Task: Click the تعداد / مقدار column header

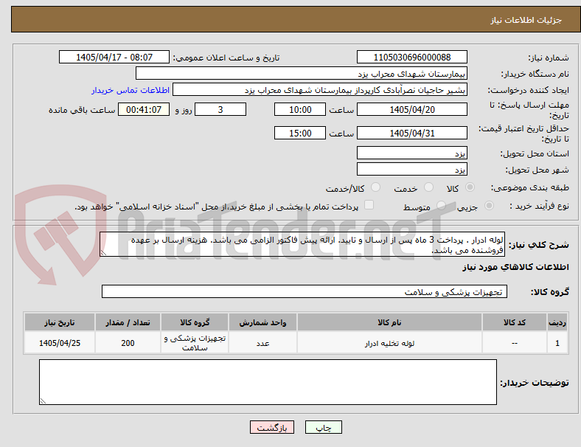Action: coord(128,322)
